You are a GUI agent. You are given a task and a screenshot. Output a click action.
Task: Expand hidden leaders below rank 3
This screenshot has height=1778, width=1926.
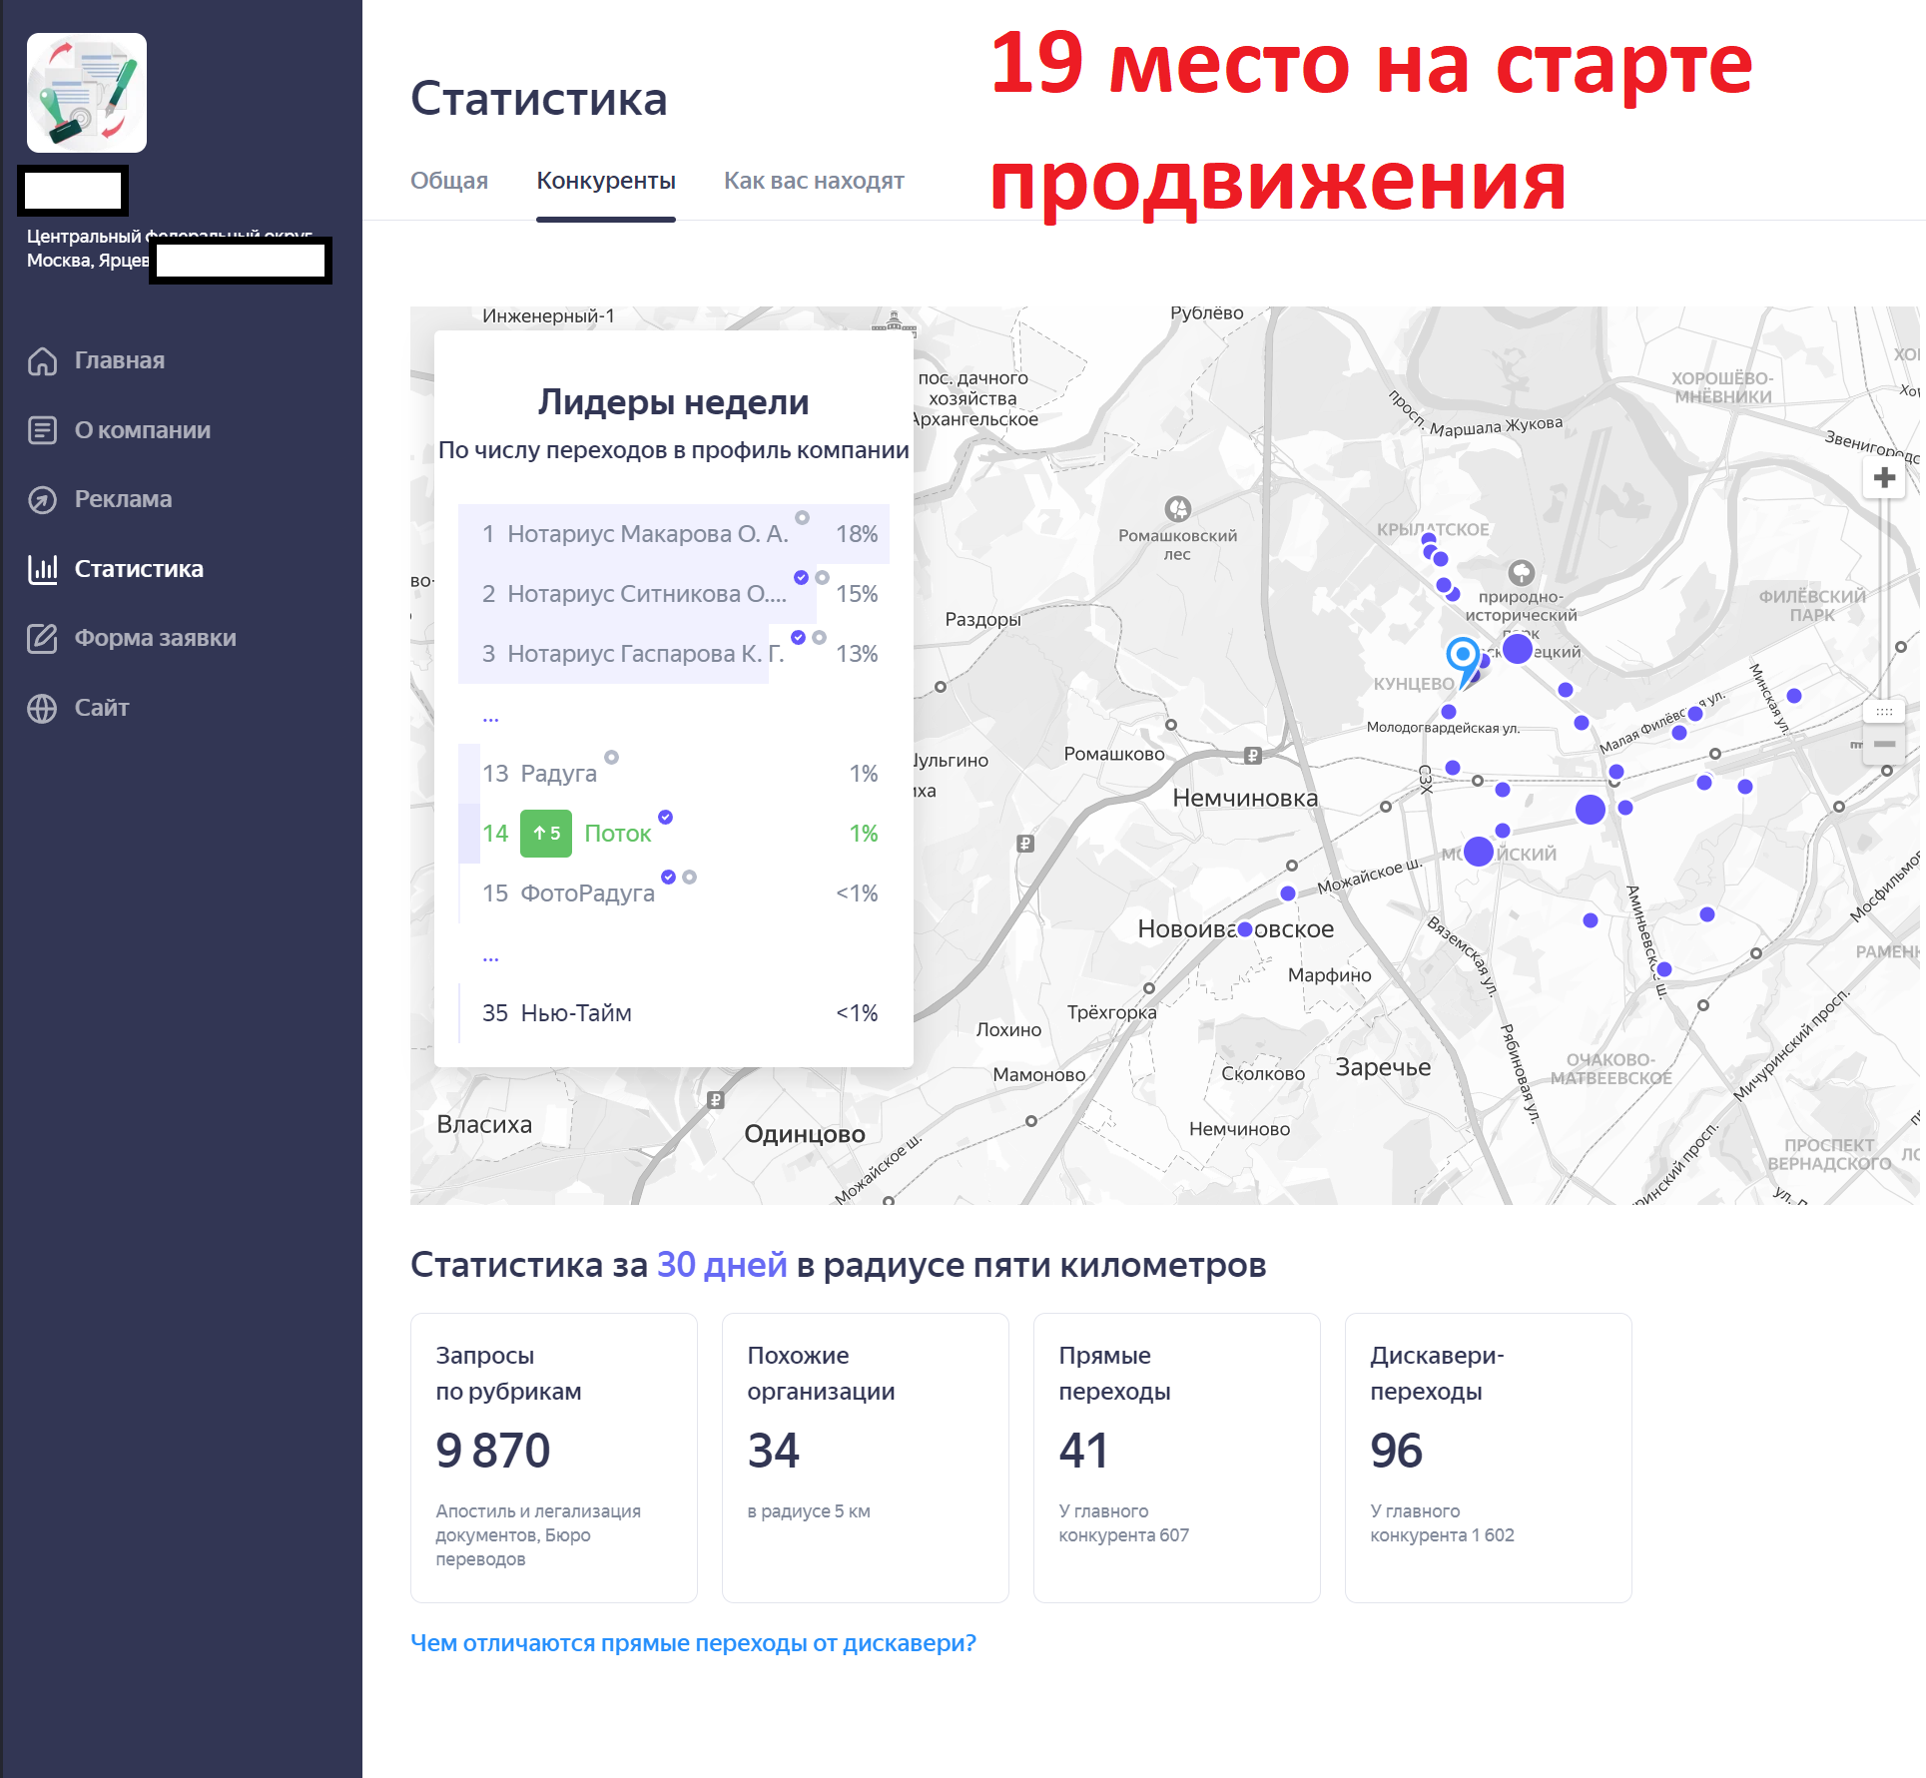(x=490, y=717)
